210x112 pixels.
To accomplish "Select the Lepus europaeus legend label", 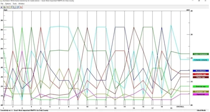I will pos(201,54).
